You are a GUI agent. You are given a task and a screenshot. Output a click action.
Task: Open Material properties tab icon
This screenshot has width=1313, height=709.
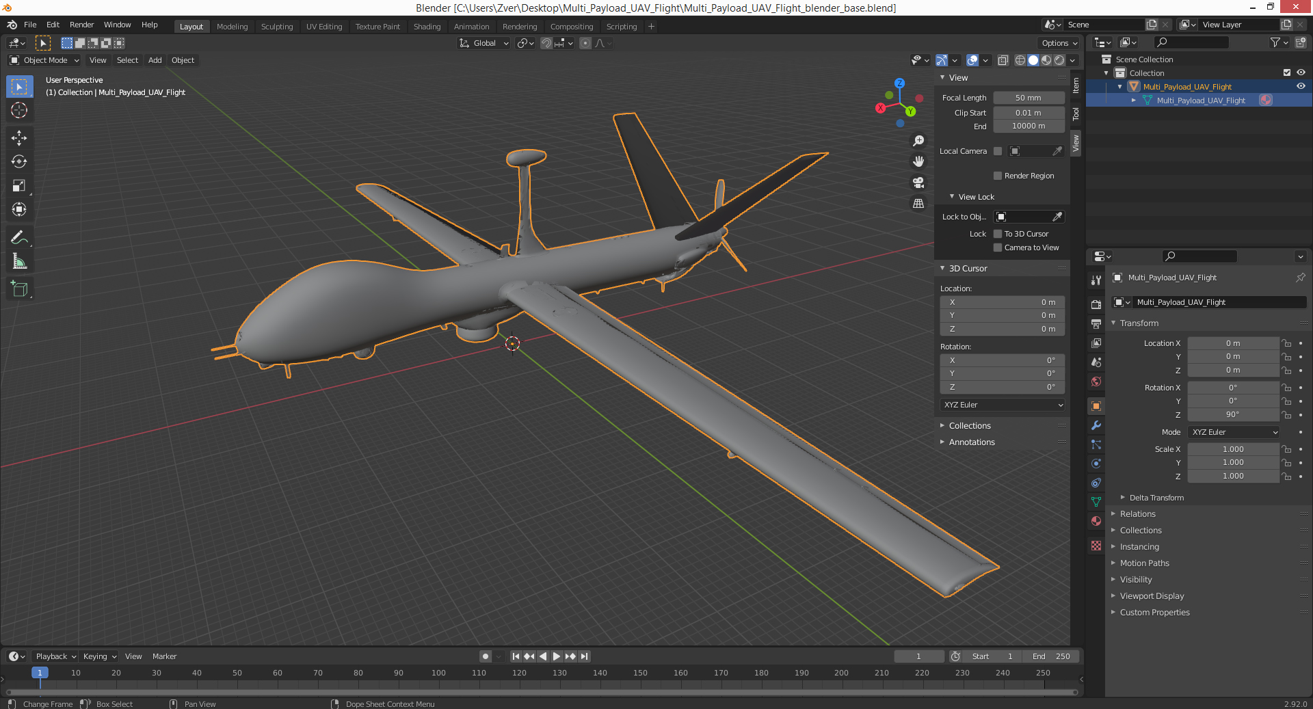(x=1096, y=521)
